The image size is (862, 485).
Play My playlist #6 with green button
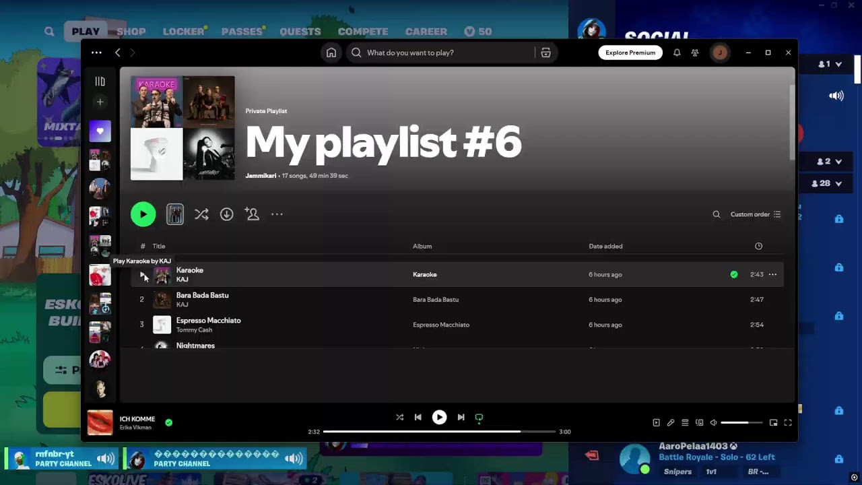[143, 214]
